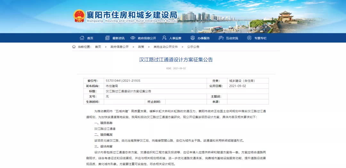Click the 索引号 label cell
Image resolution: width=346 pixels, height=168 pixels.
coord(94,81)
